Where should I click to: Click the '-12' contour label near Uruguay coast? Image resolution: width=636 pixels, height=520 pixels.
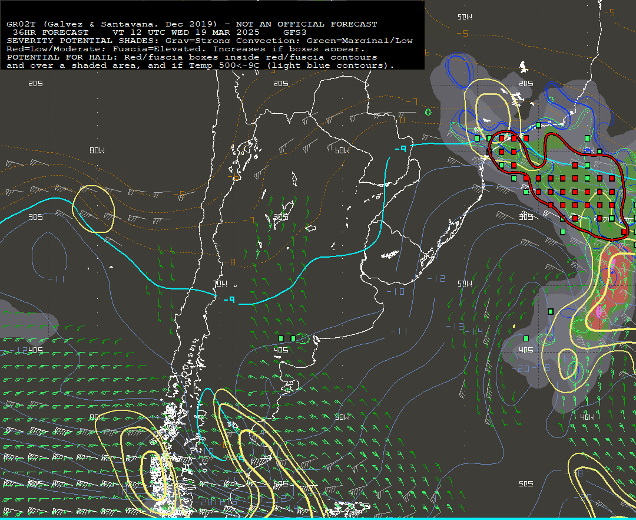click(x=436, y=278)
